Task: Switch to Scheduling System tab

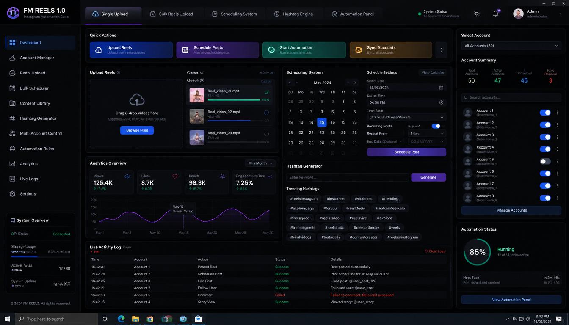Action: pos(234,14)
